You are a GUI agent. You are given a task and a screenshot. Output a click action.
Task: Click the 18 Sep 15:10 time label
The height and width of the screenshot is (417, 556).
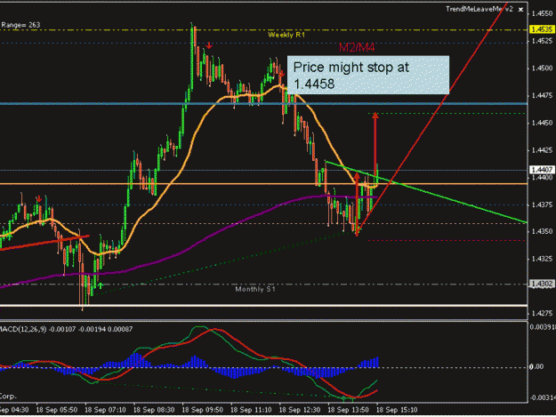pyautogui.click(x=397, y=410)
